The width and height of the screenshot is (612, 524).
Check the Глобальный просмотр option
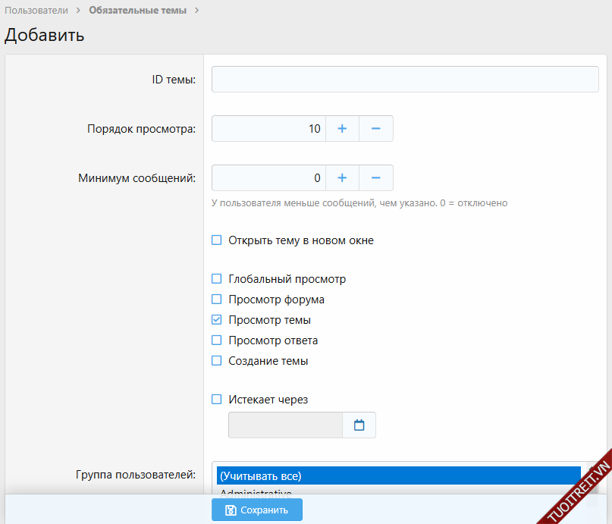[217, 279]
